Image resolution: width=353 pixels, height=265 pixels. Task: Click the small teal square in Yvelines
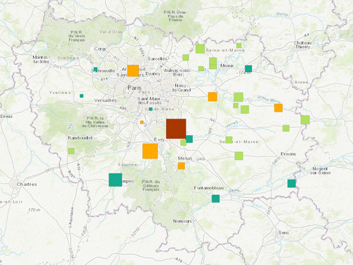tap(81, 96)
